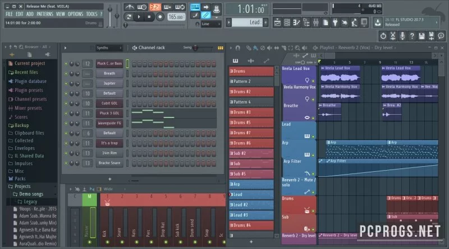
Task: Open the channel rack options arrow menu
Action: [x=65, y=48]
